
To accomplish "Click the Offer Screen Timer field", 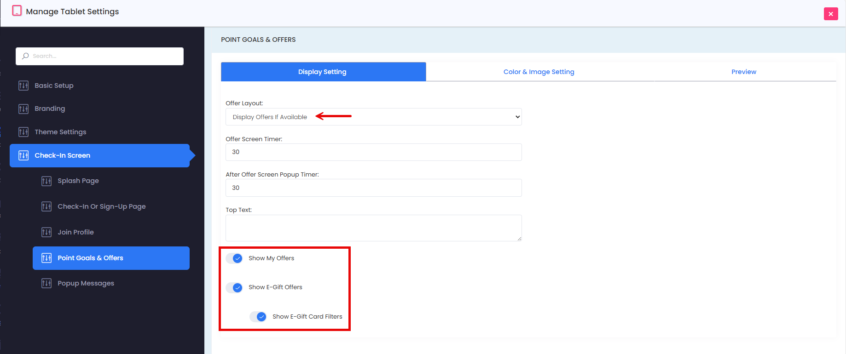I will (374, 152).
